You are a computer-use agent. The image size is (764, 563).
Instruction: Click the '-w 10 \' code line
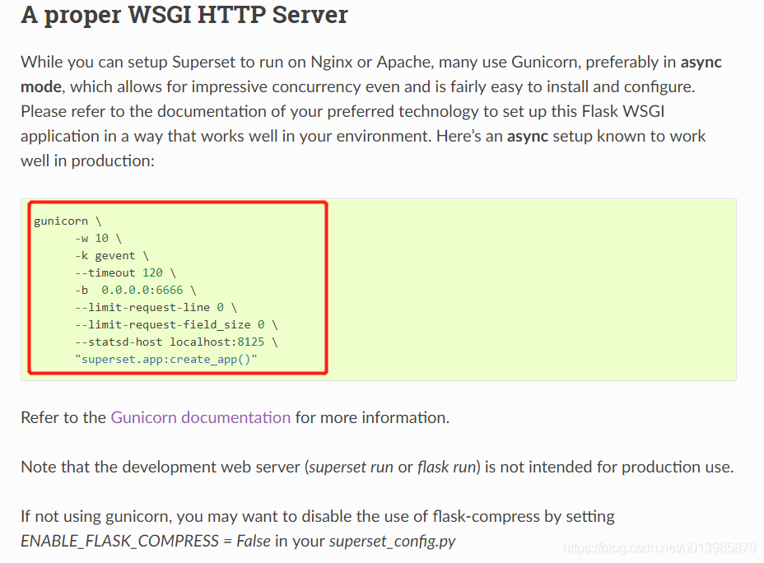[98, 238]
